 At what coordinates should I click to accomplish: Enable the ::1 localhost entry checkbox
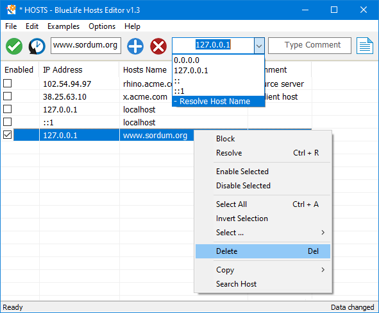coord(8,122)
